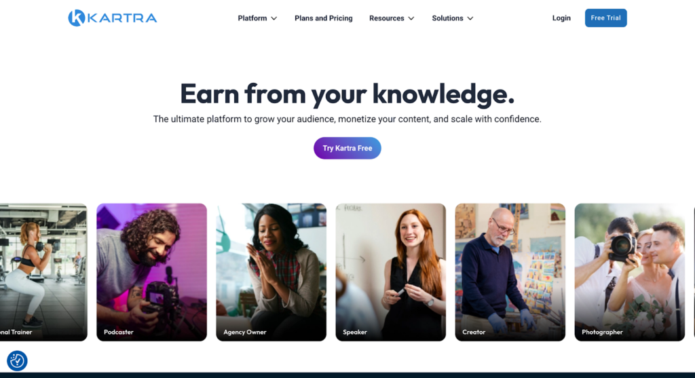Click the Kartra logo icon
This screenshot has width=695, height=378.
coord(76,18)
